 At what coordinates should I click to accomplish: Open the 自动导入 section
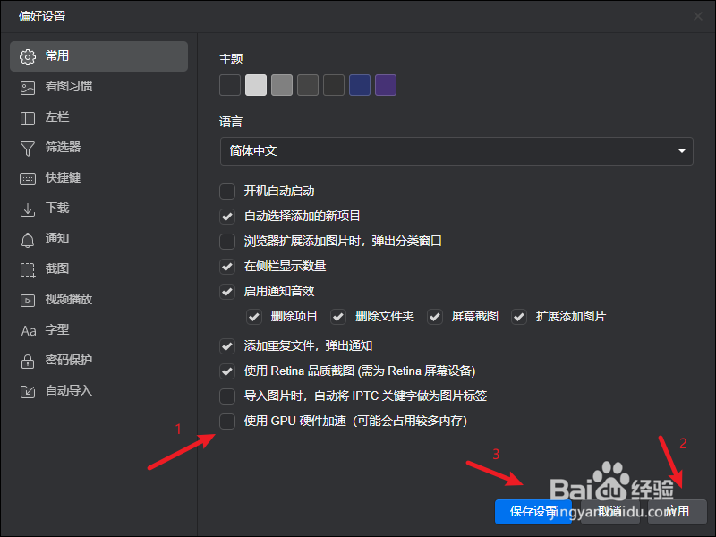click(98, 391)
